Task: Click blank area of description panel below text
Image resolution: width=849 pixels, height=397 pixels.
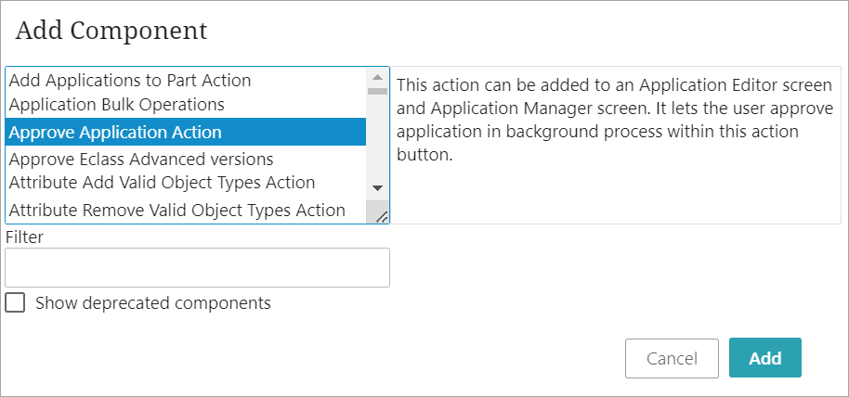Action: point(616,195)
